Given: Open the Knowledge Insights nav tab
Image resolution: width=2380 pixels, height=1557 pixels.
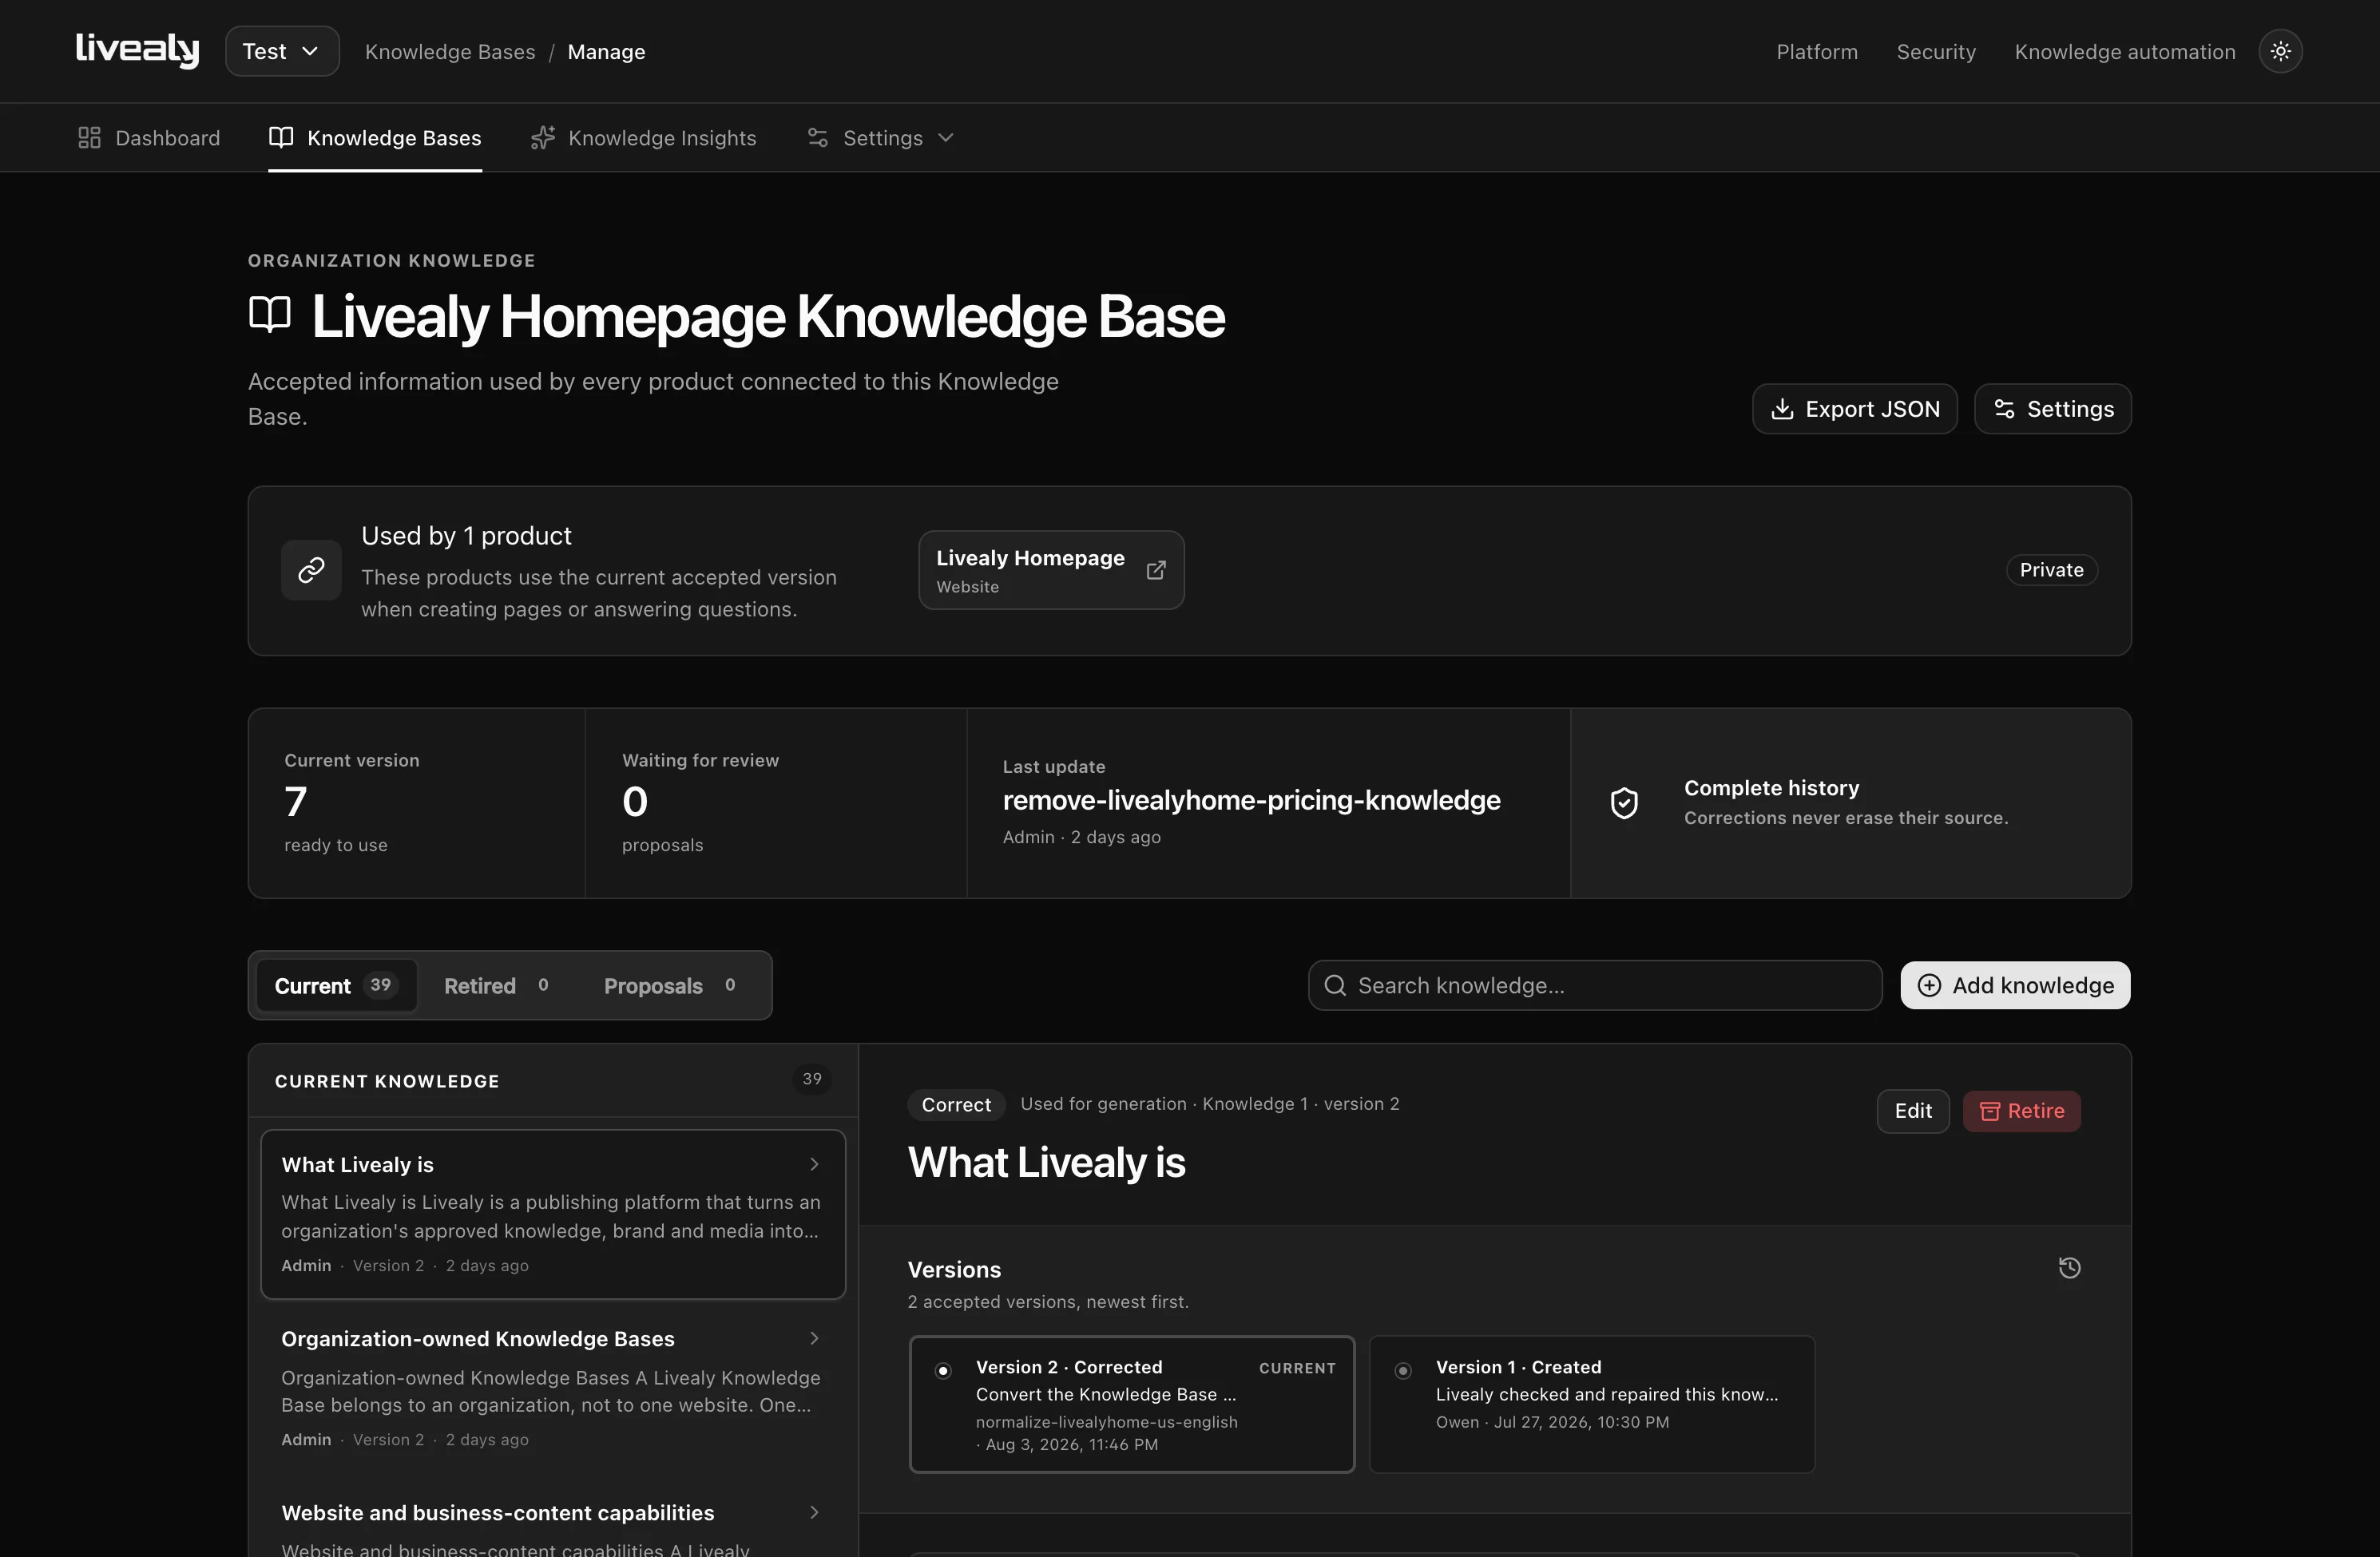Looking at the screenshot, I should click(x=643, y=137).
